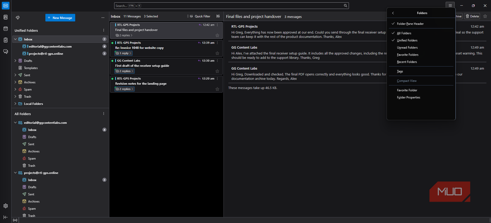The image size is (491, 223).
Task: Expand the 2 replies under Final files thread
Action: coord(124,35)
